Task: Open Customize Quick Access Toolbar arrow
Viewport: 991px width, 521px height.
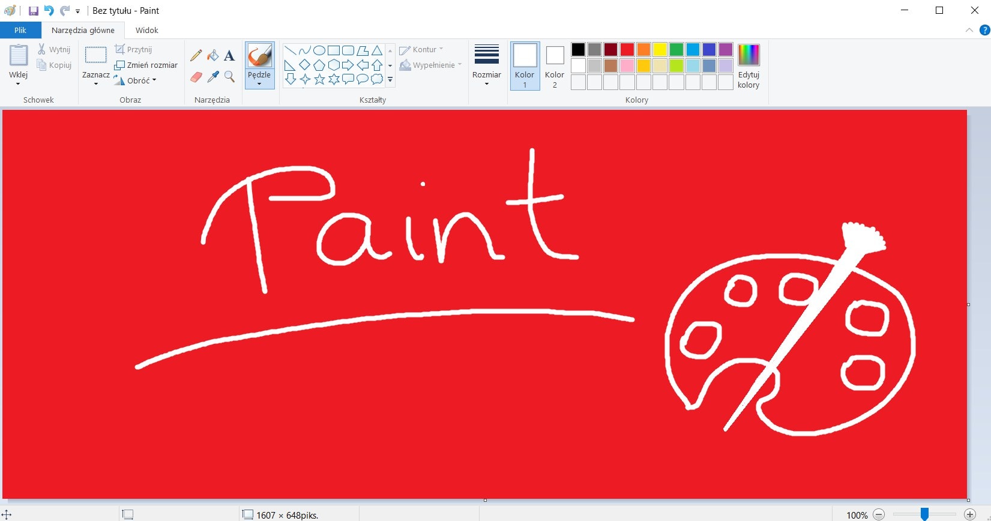Action: click(78, 11)
